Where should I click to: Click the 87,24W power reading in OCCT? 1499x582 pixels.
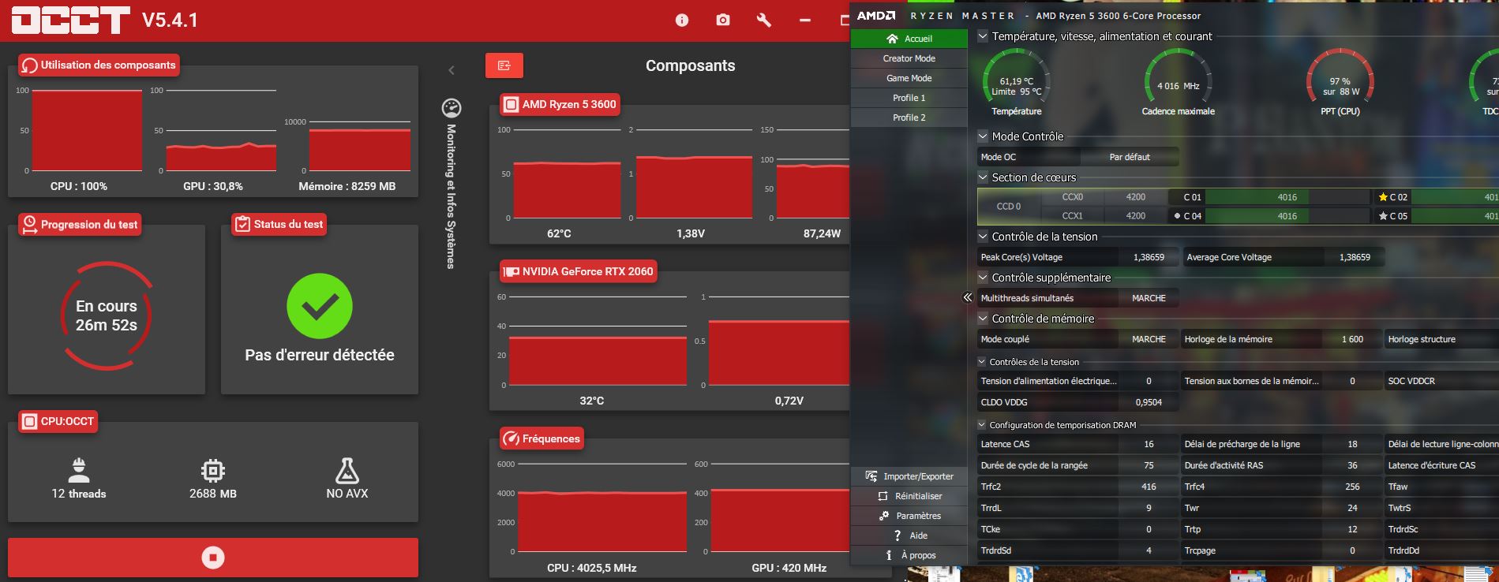point(822,233)
